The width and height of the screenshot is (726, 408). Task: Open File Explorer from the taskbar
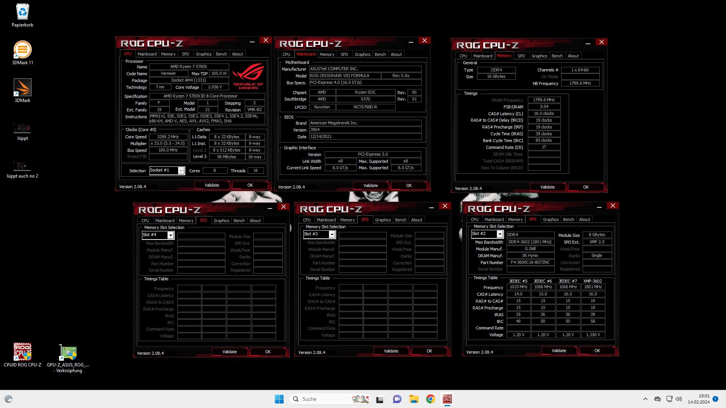414,399
